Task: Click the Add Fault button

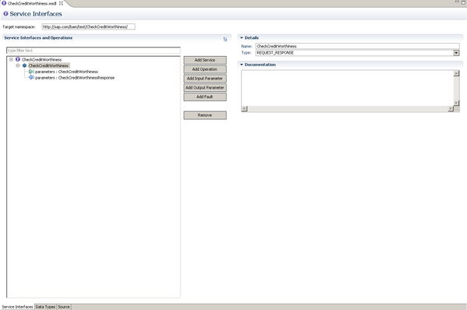Action: pos(205,97)
